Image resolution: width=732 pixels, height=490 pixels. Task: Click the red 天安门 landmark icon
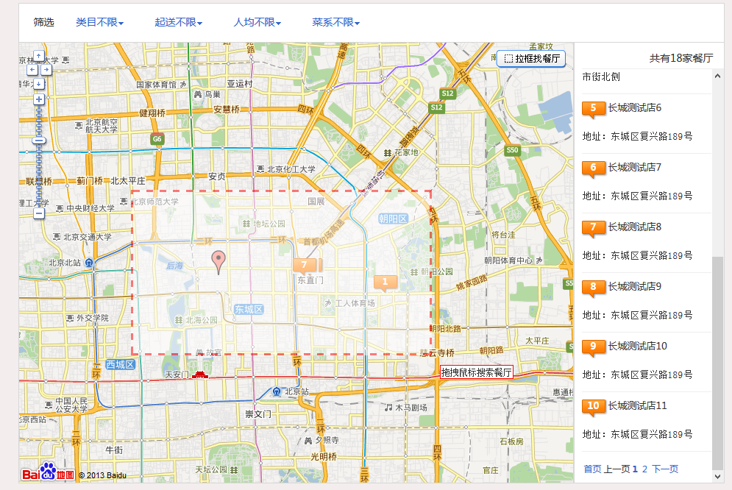tap(200, 374)
